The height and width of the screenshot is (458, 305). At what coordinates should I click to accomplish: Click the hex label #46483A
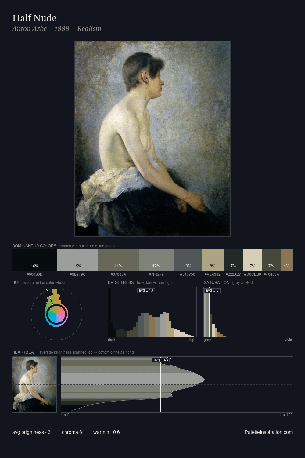271,274
